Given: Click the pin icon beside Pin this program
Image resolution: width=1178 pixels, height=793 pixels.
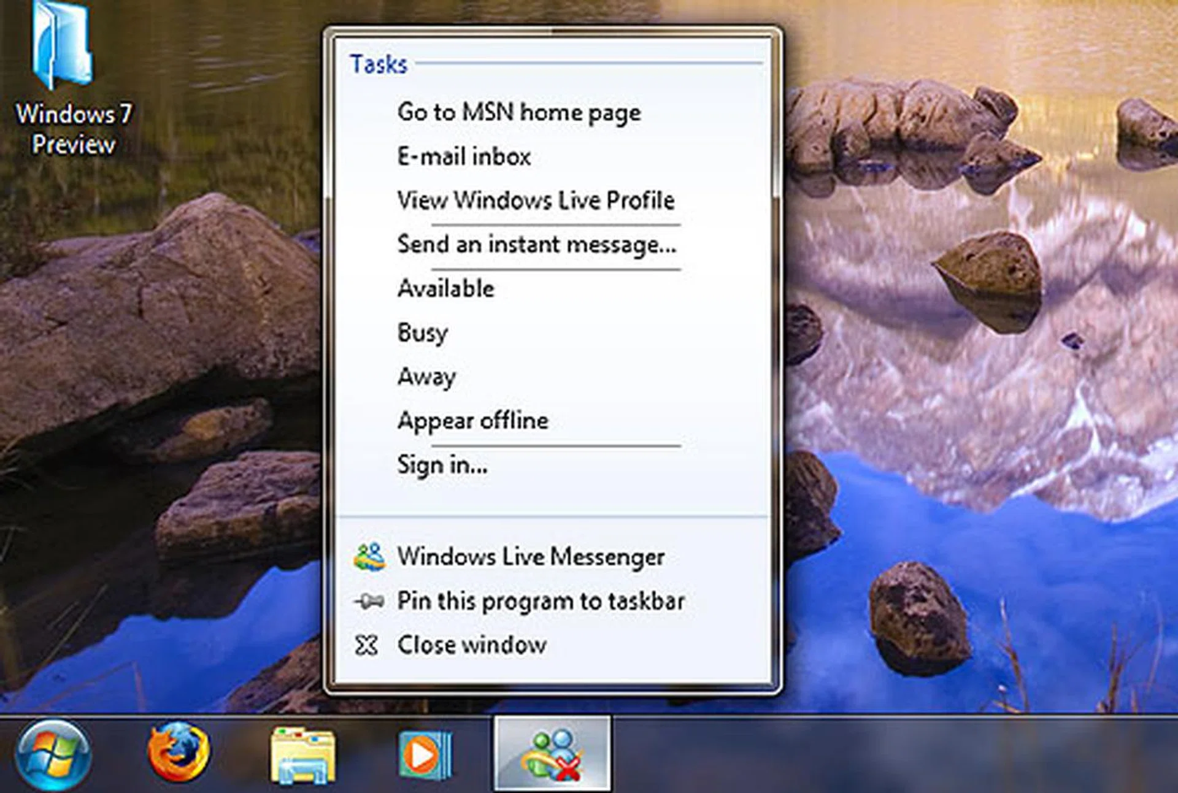Looking at the screenshot, I should (369, 602).
